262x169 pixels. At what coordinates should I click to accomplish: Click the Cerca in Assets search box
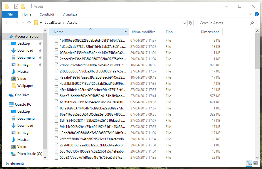point(223,23)
